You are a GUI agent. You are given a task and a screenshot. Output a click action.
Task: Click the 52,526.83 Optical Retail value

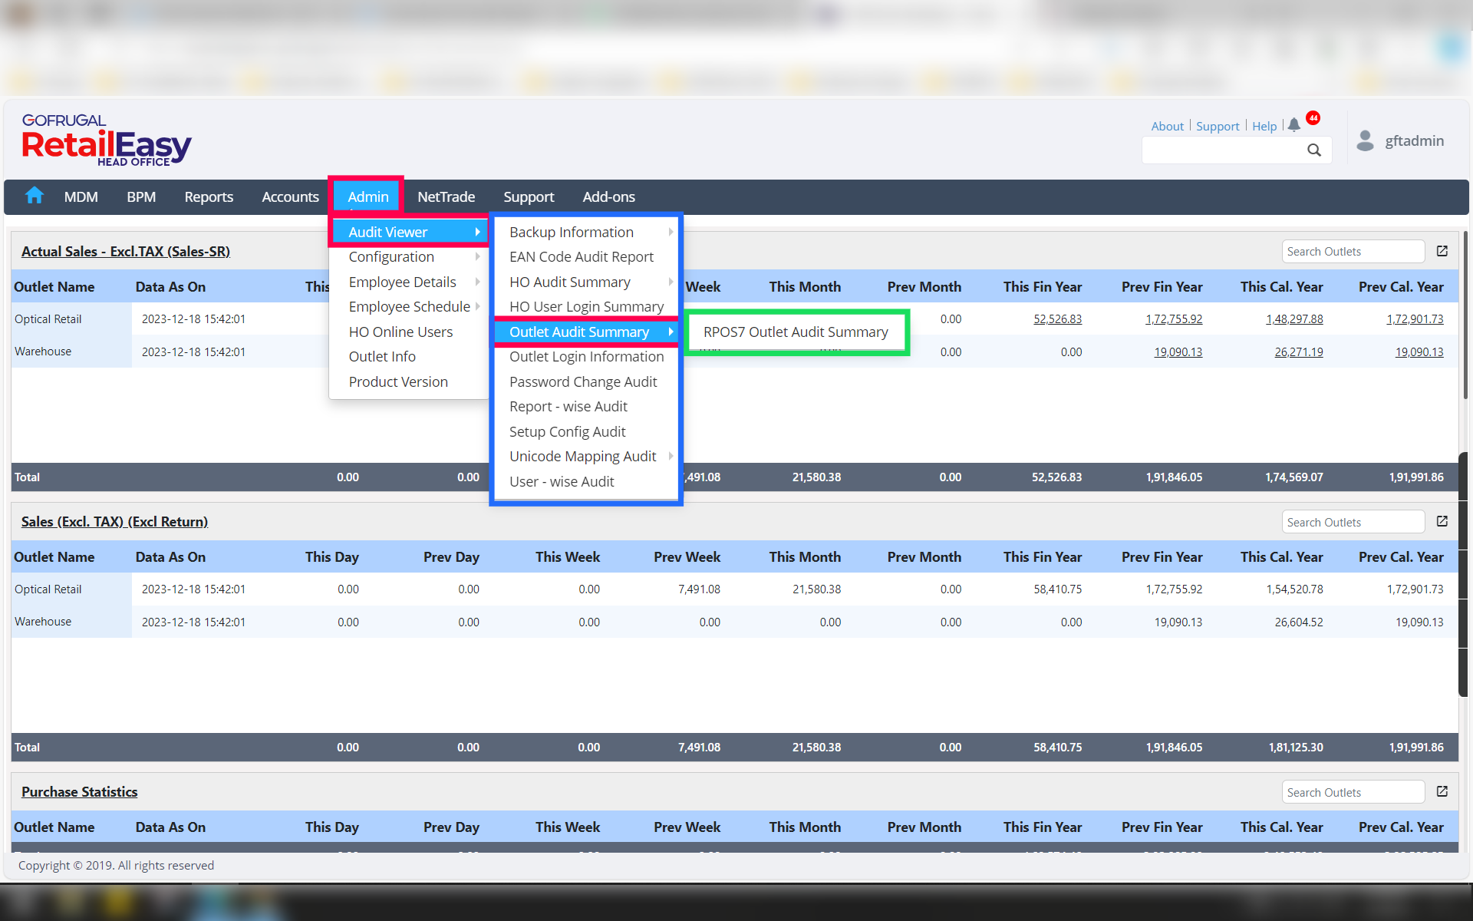point(1057,319)
